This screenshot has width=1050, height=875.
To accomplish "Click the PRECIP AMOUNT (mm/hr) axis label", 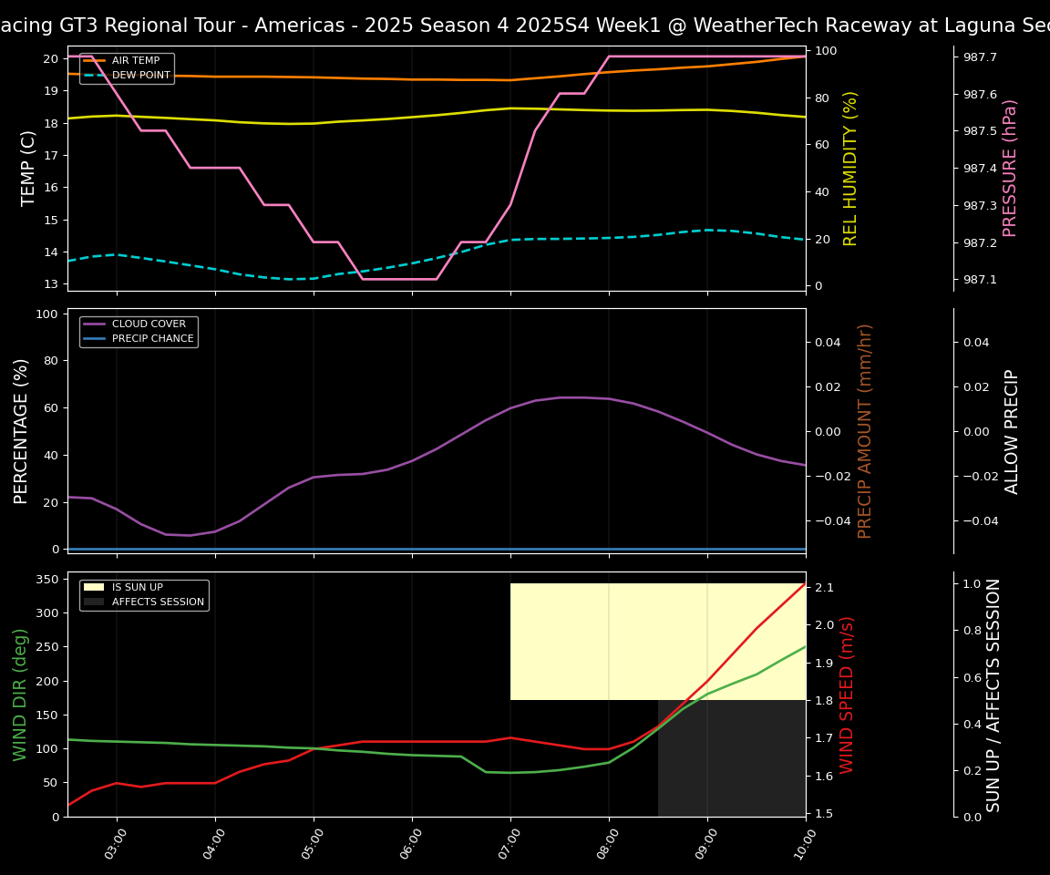I will click(865, 430).
